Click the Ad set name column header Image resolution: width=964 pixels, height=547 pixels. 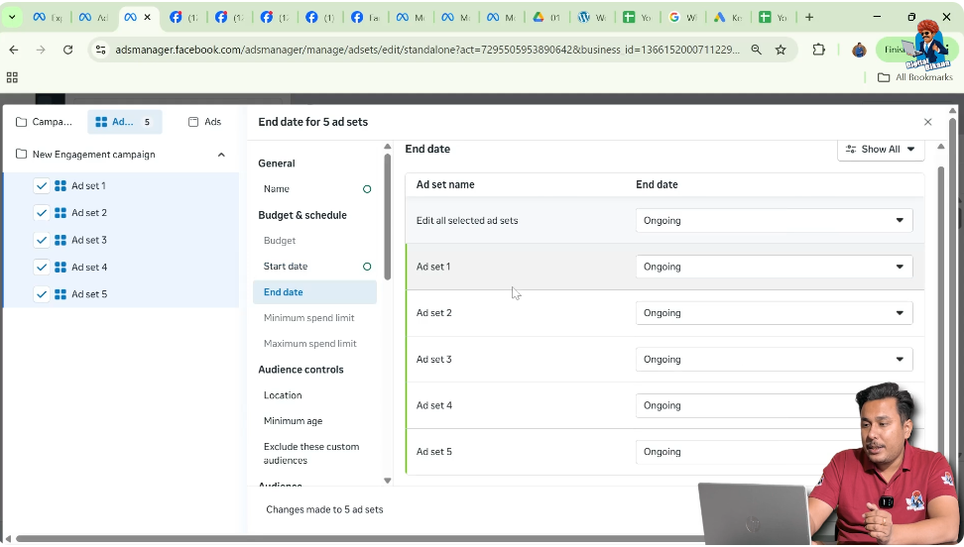pyautogui.click(x=445, y=184)
